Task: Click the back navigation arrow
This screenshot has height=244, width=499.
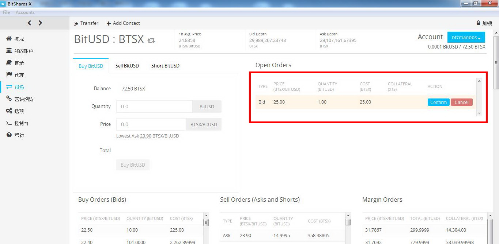Action: point(29,23)
